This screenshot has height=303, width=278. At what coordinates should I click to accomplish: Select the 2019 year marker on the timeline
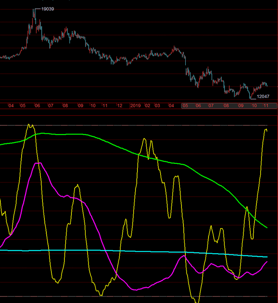pyautogui.click(x=135, y=106)
